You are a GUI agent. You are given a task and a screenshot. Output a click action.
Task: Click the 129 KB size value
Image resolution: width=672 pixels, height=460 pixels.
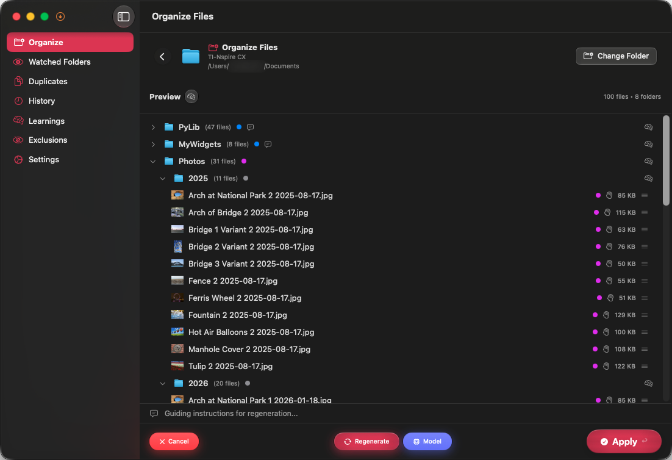coord(625,315)
